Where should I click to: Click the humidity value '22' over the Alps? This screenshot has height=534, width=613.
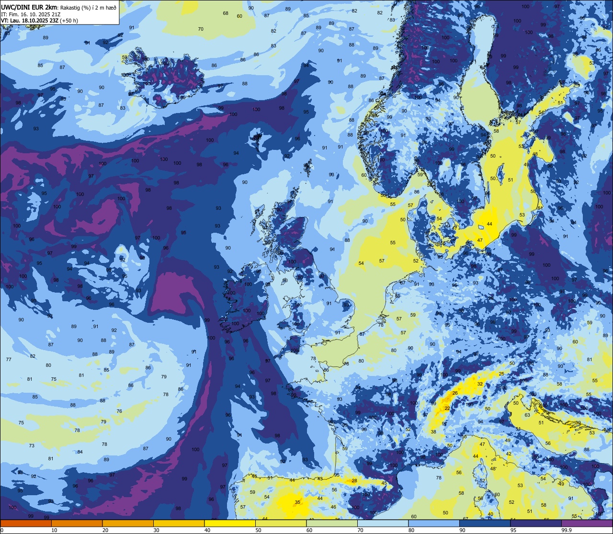[447, 408]
